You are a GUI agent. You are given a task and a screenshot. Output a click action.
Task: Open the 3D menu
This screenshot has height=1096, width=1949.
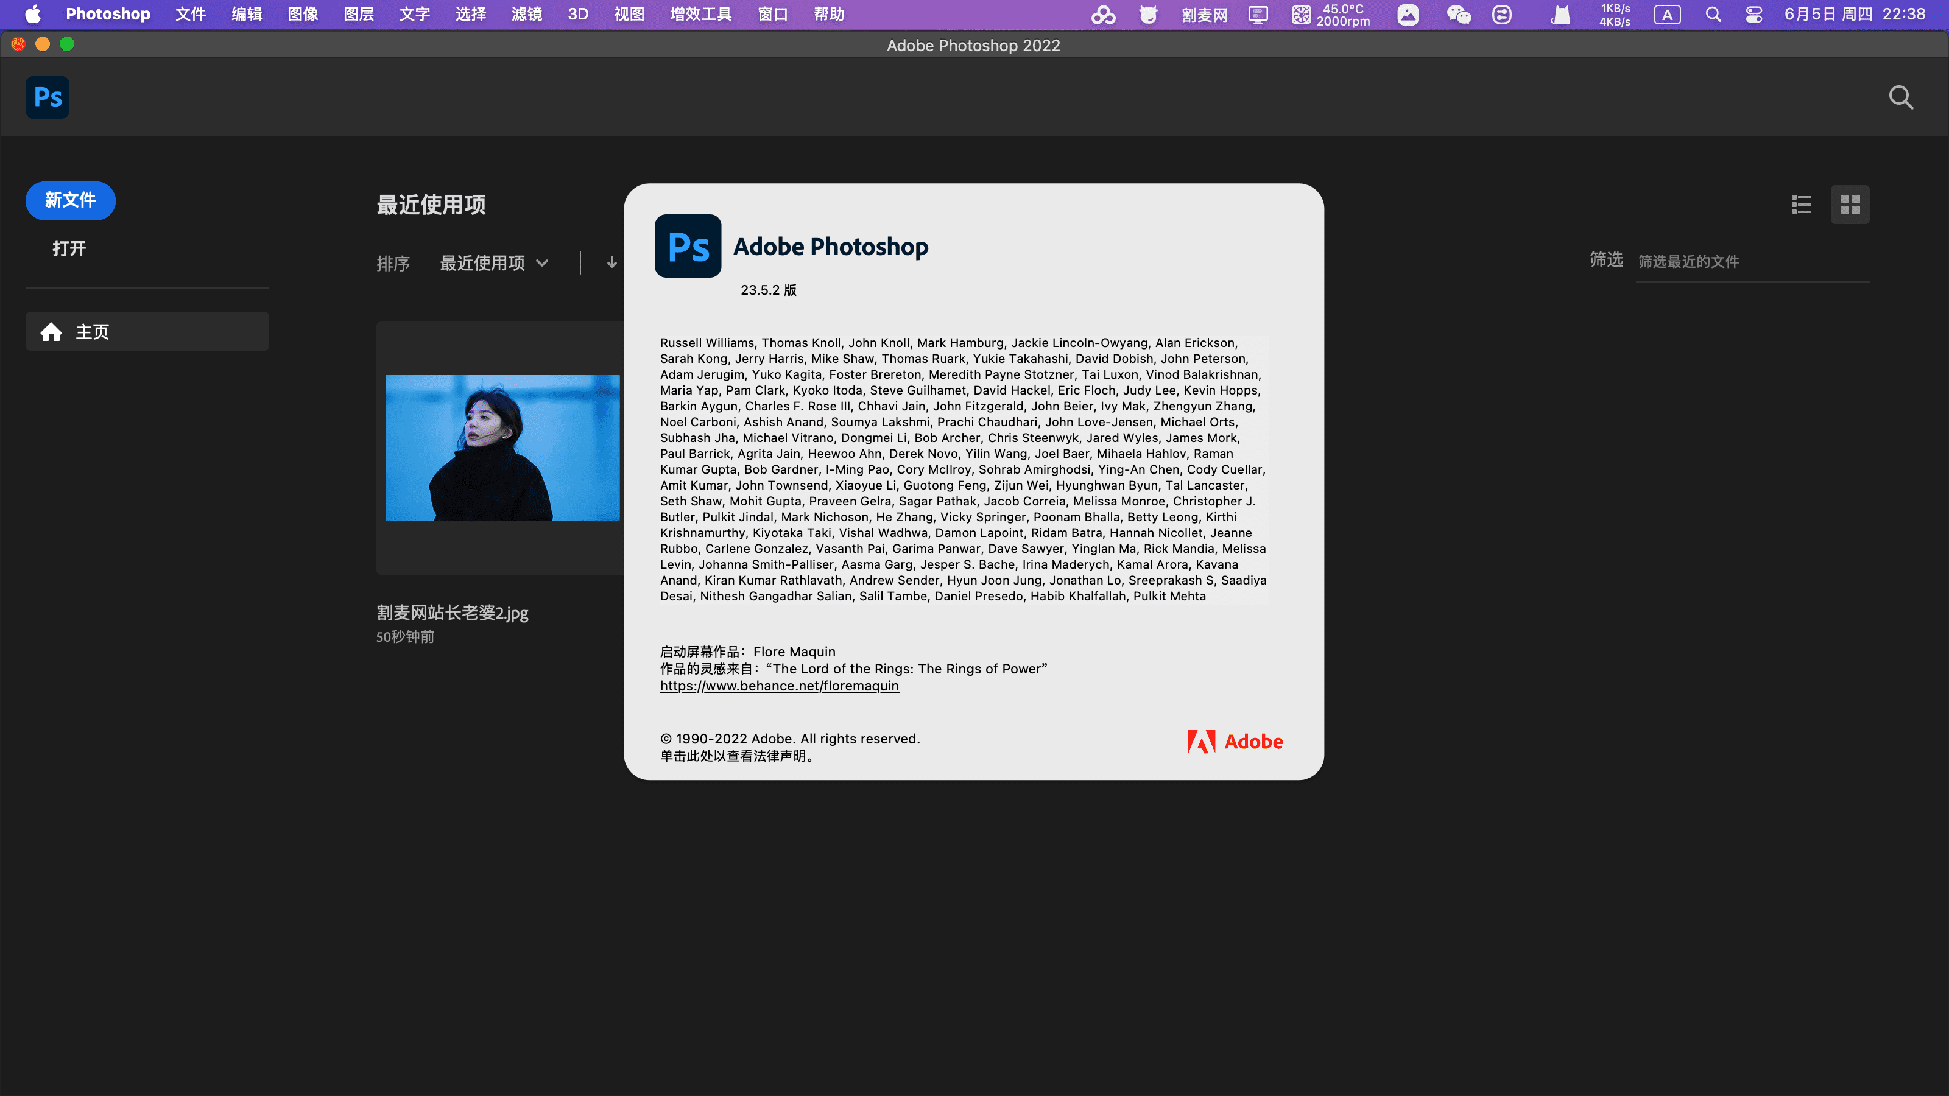click(578, 15)
